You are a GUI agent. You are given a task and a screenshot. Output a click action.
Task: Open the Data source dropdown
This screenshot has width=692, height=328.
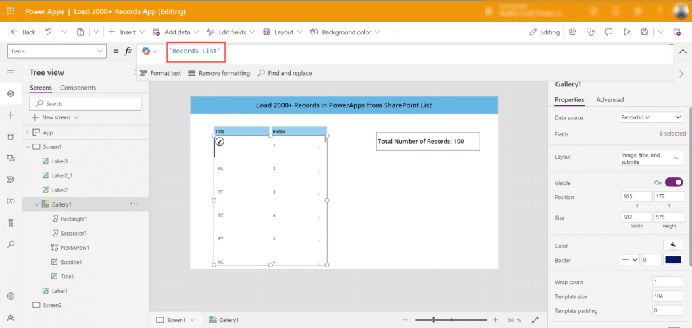pyautogui.click(x=651, y=117)
